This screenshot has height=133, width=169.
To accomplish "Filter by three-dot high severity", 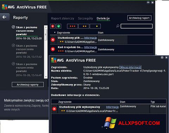I will point(73,26).
